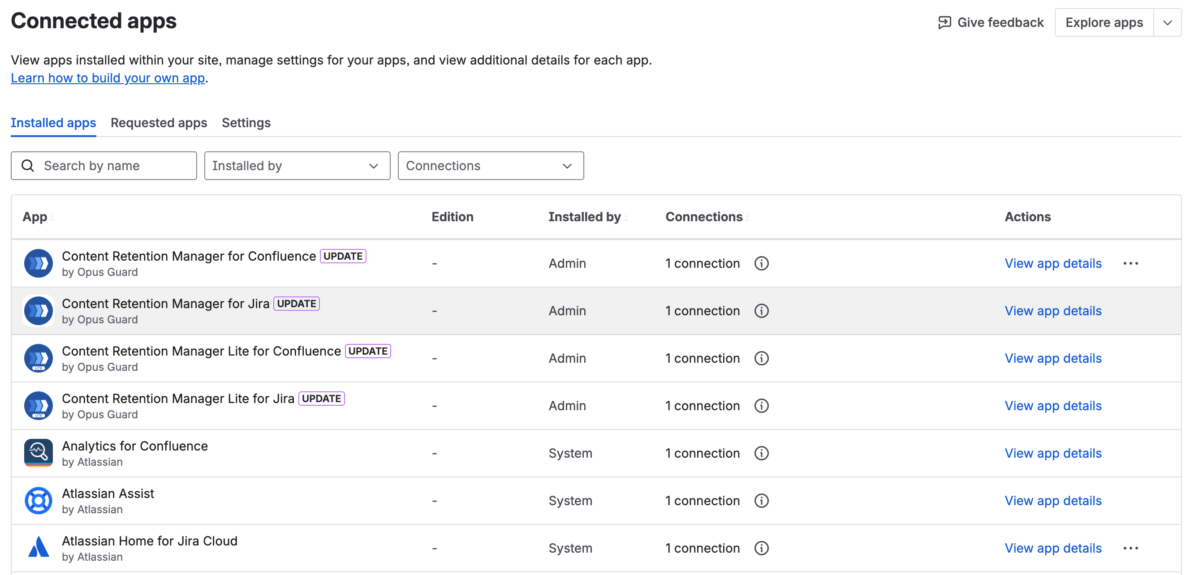Show connection info for Atlassian Home for Jira Cloud

761,548
